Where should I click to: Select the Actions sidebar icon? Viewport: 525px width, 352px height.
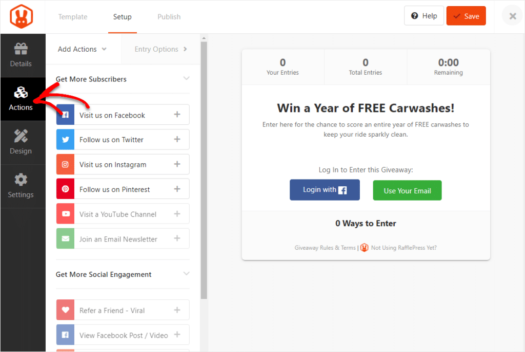[21, 99]
